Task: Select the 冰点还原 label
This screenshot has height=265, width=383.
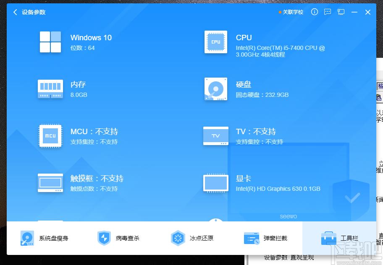Action: coord(202,238)
